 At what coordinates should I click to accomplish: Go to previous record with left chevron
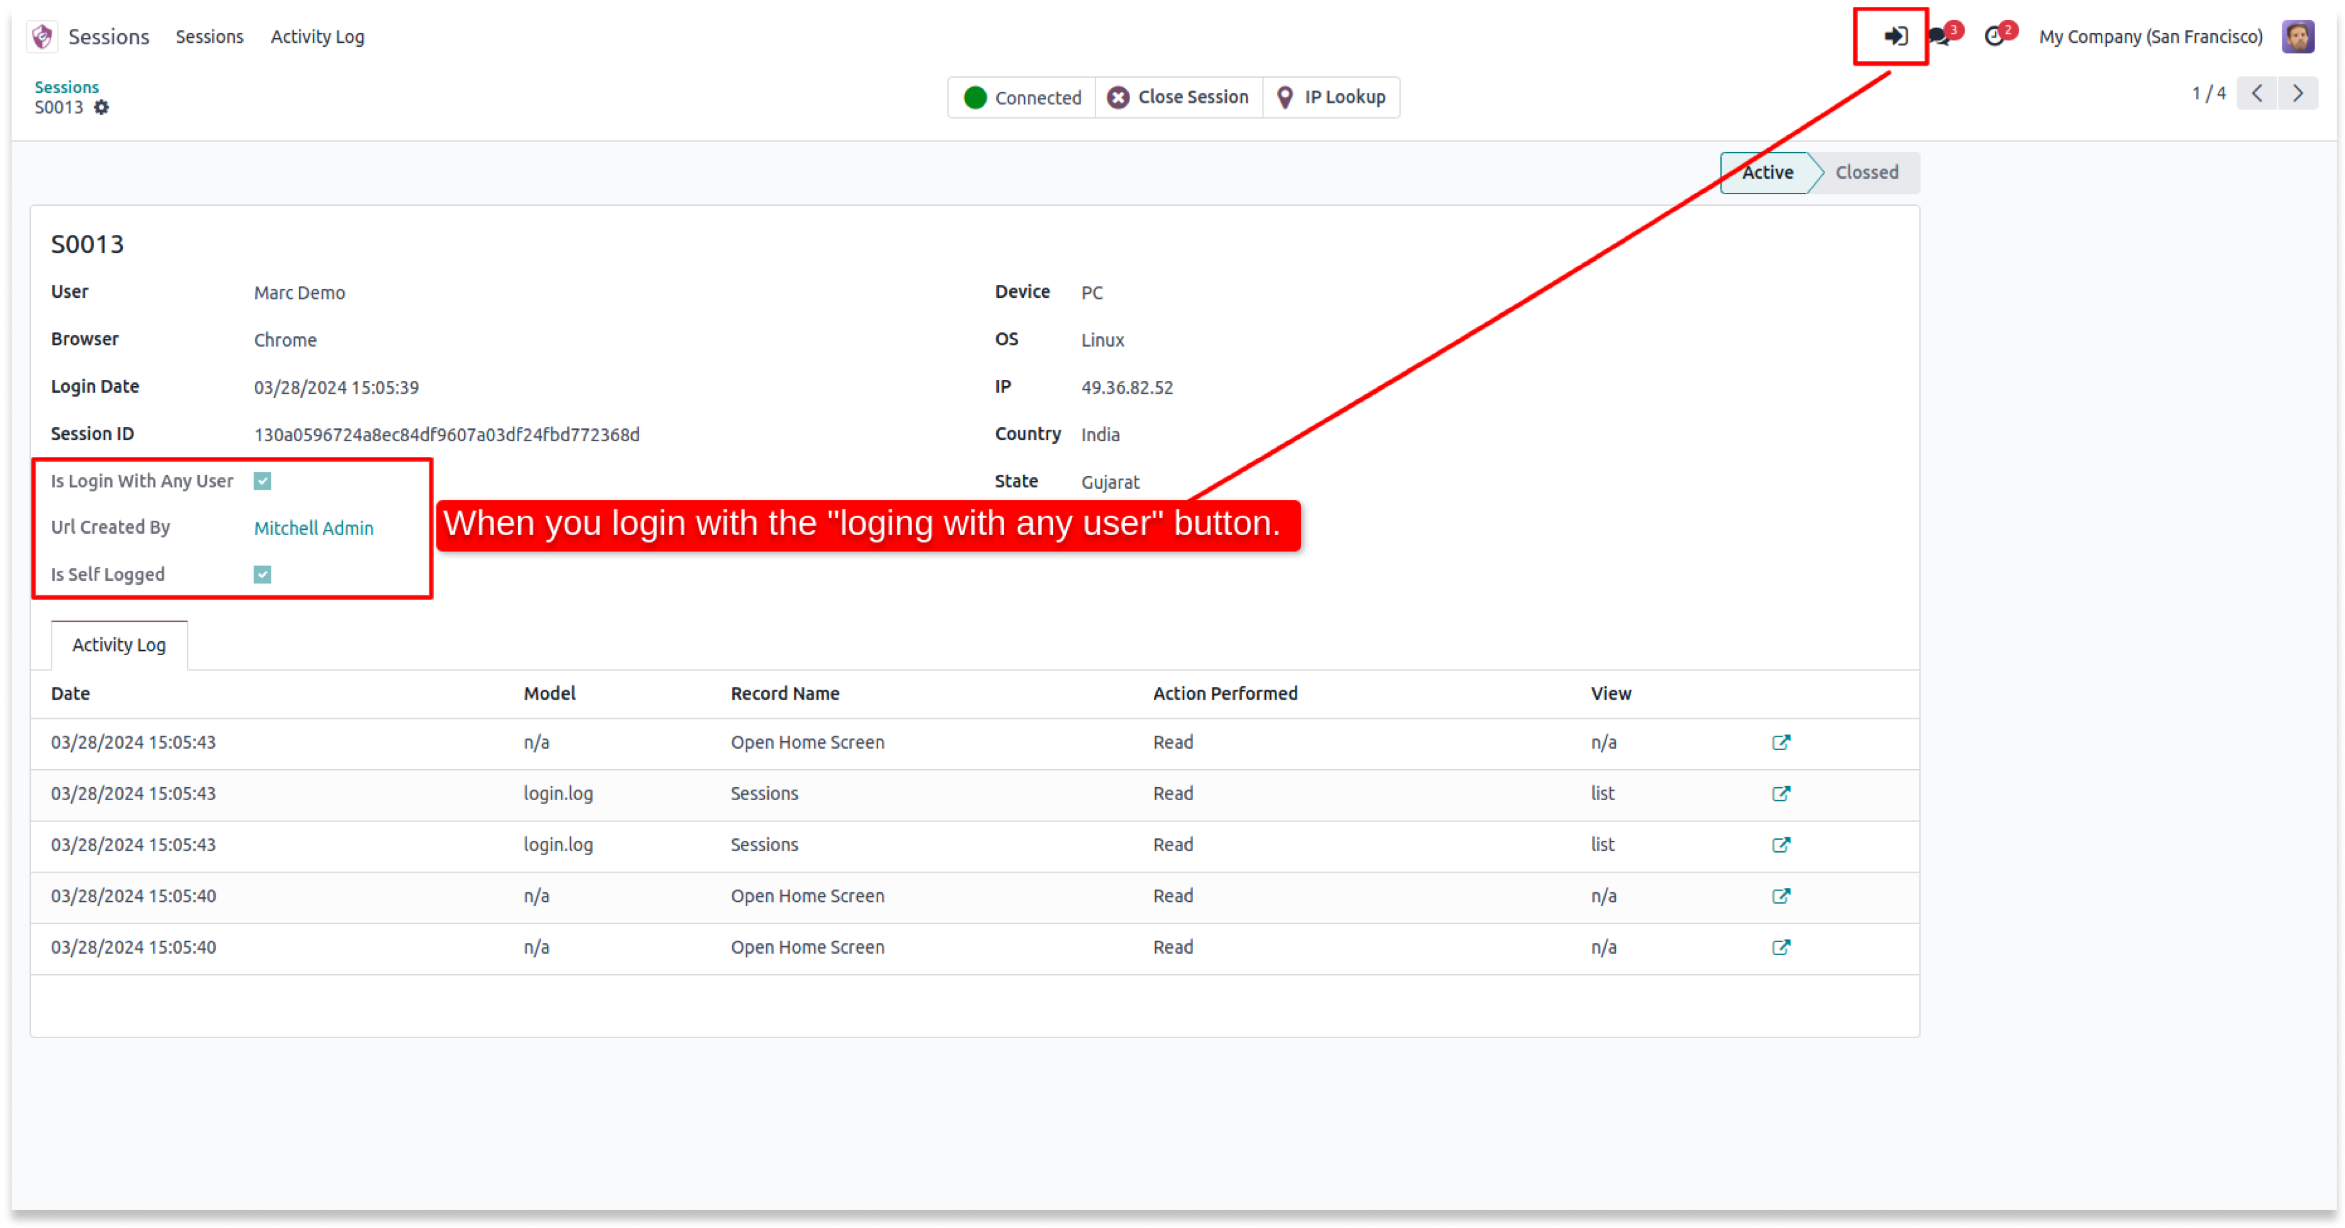[x=2257, y=93]
